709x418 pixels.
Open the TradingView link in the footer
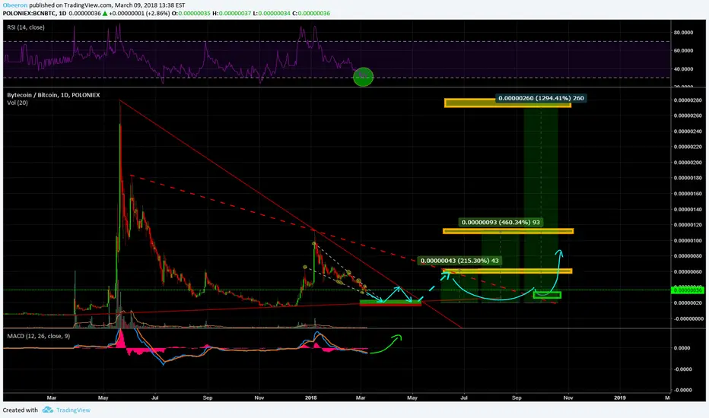click(73, 410)
